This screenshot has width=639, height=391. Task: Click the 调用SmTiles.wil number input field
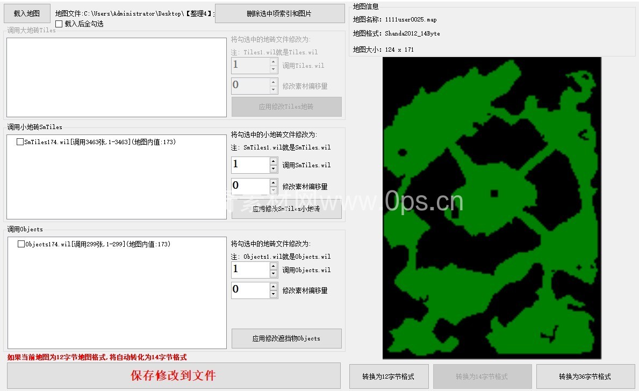click(x=250, y=165)
